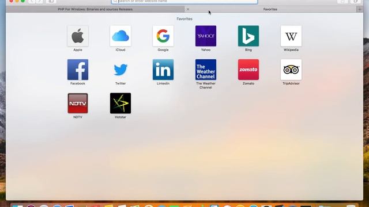This screenshot has width=369, height=207.
Task: Open the Google favorite icon
Action: point(163,36)
